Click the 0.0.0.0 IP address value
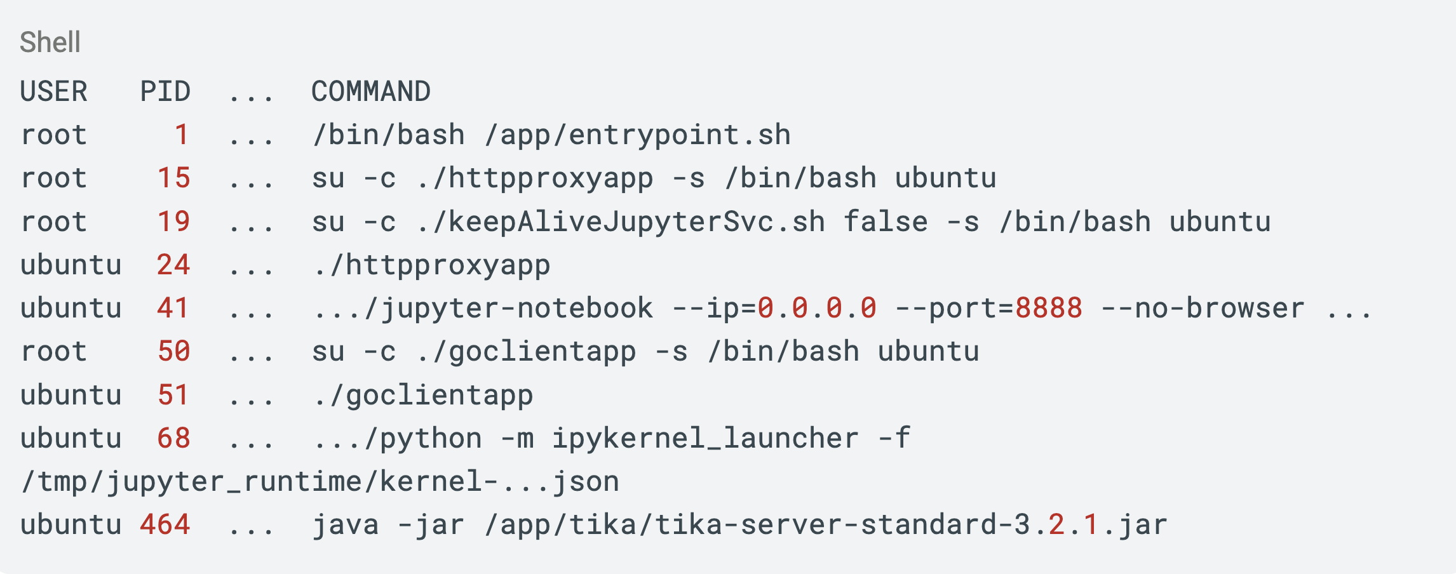This screenshot has width=1456, height=574. 817,308
